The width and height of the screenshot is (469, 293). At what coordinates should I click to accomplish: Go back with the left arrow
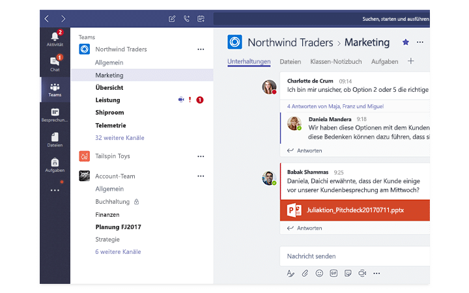pos(46,19)
